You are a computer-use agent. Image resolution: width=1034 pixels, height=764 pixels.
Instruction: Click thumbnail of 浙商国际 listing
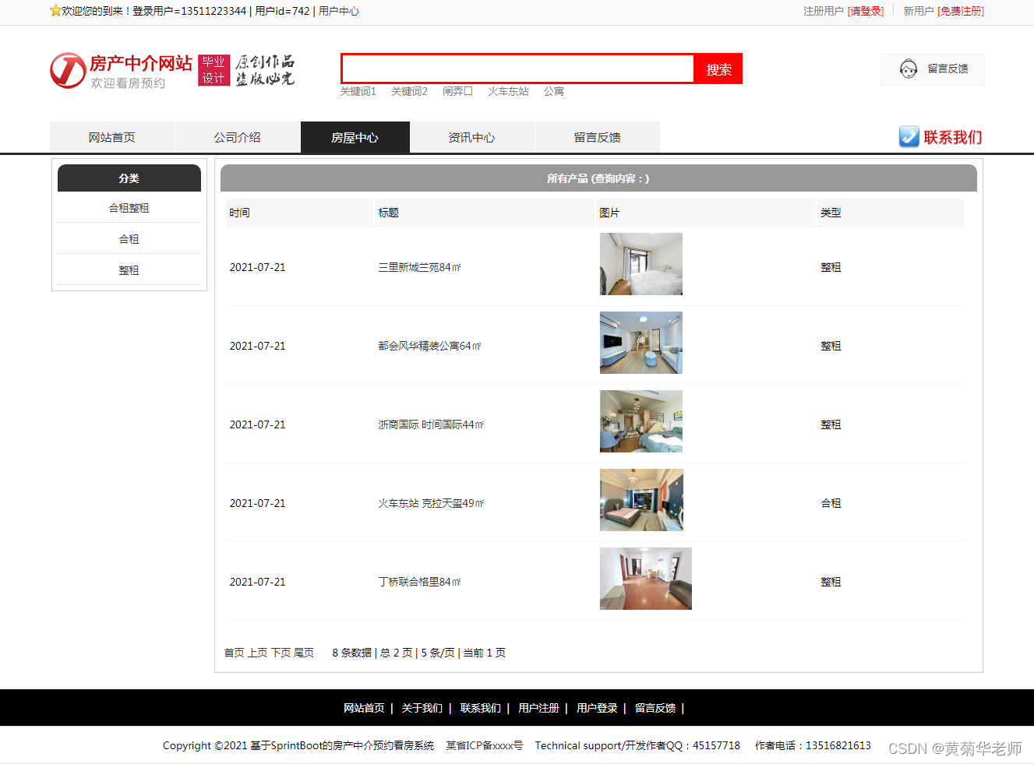click(641, 421)
